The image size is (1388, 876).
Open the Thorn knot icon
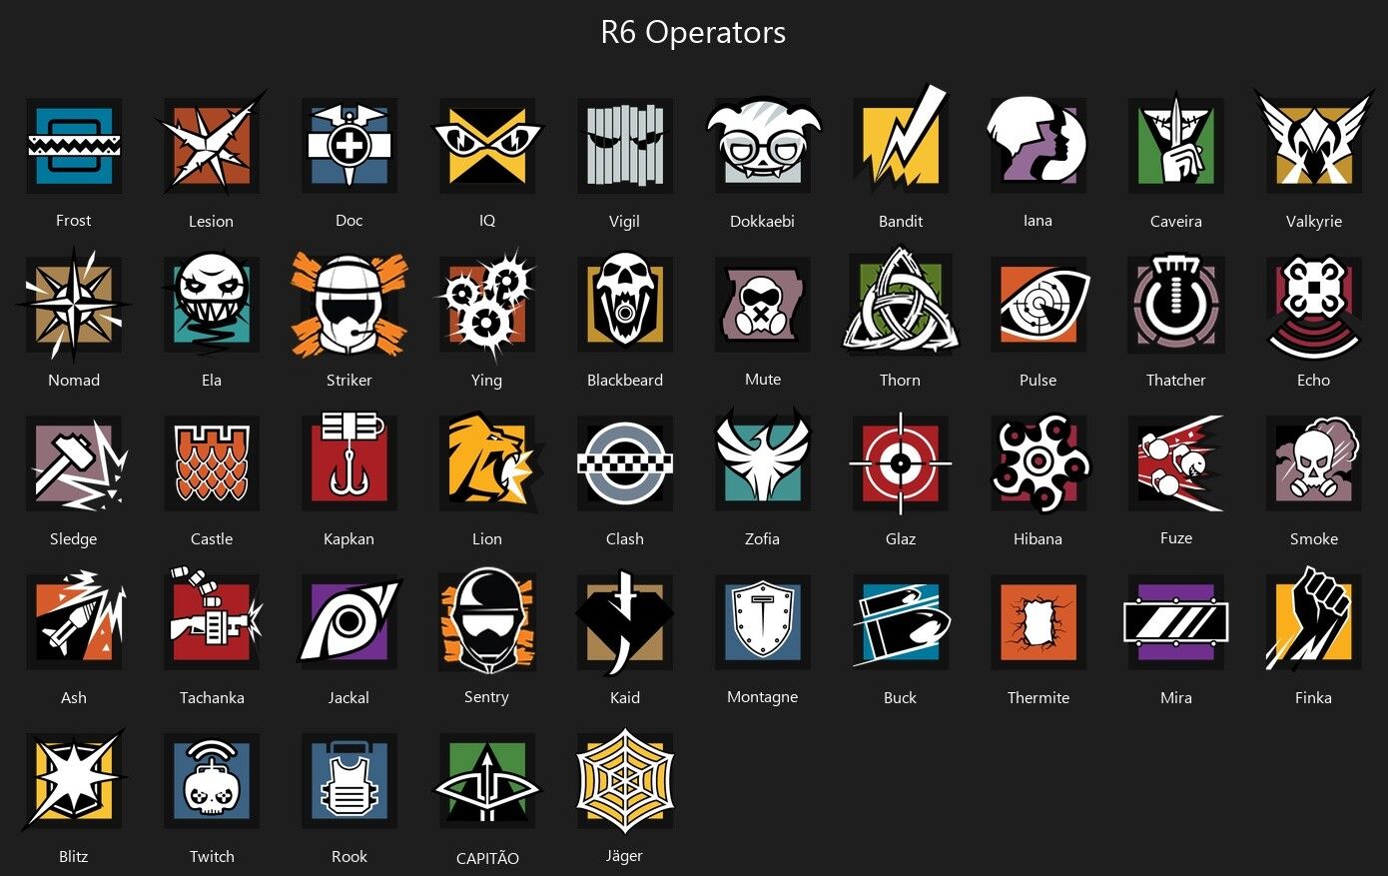point(901,302)
